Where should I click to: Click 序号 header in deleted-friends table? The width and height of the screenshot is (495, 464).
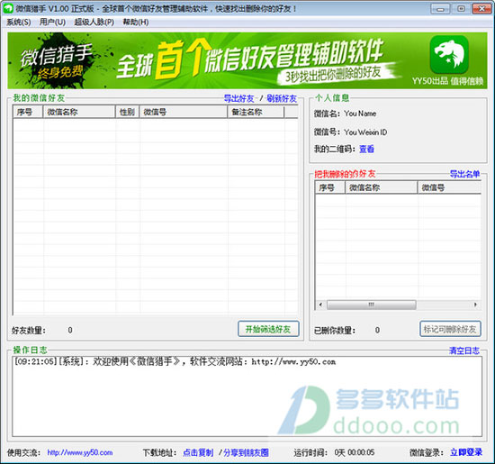[x=330, y=187]
